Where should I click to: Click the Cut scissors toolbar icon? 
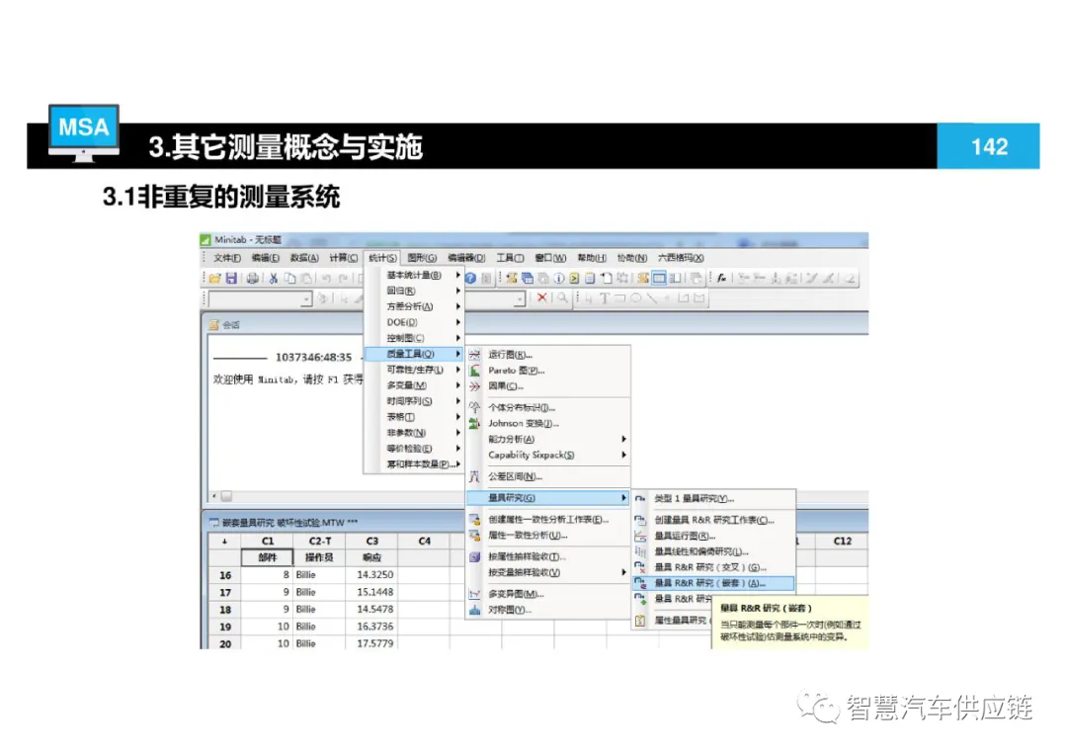[x=273, y=278]
